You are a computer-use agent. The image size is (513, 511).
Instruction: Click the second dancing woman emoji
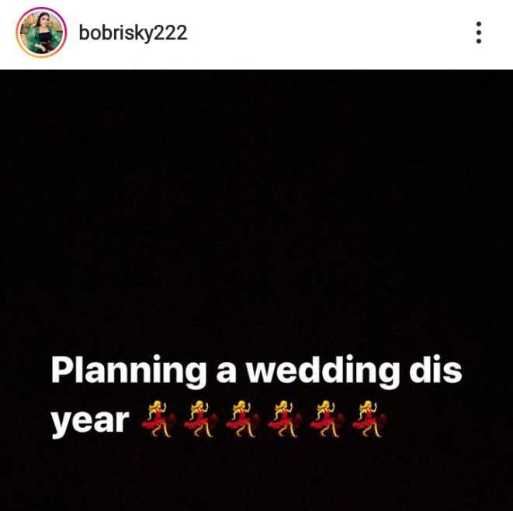click(201, 420)
